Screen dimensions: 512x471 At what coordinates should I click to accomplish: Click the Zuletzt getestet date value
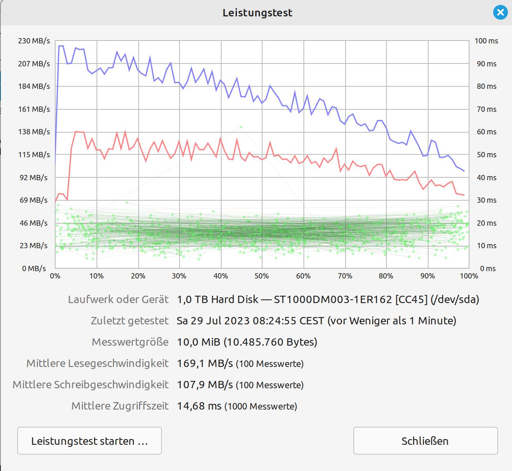click(316, 321)
